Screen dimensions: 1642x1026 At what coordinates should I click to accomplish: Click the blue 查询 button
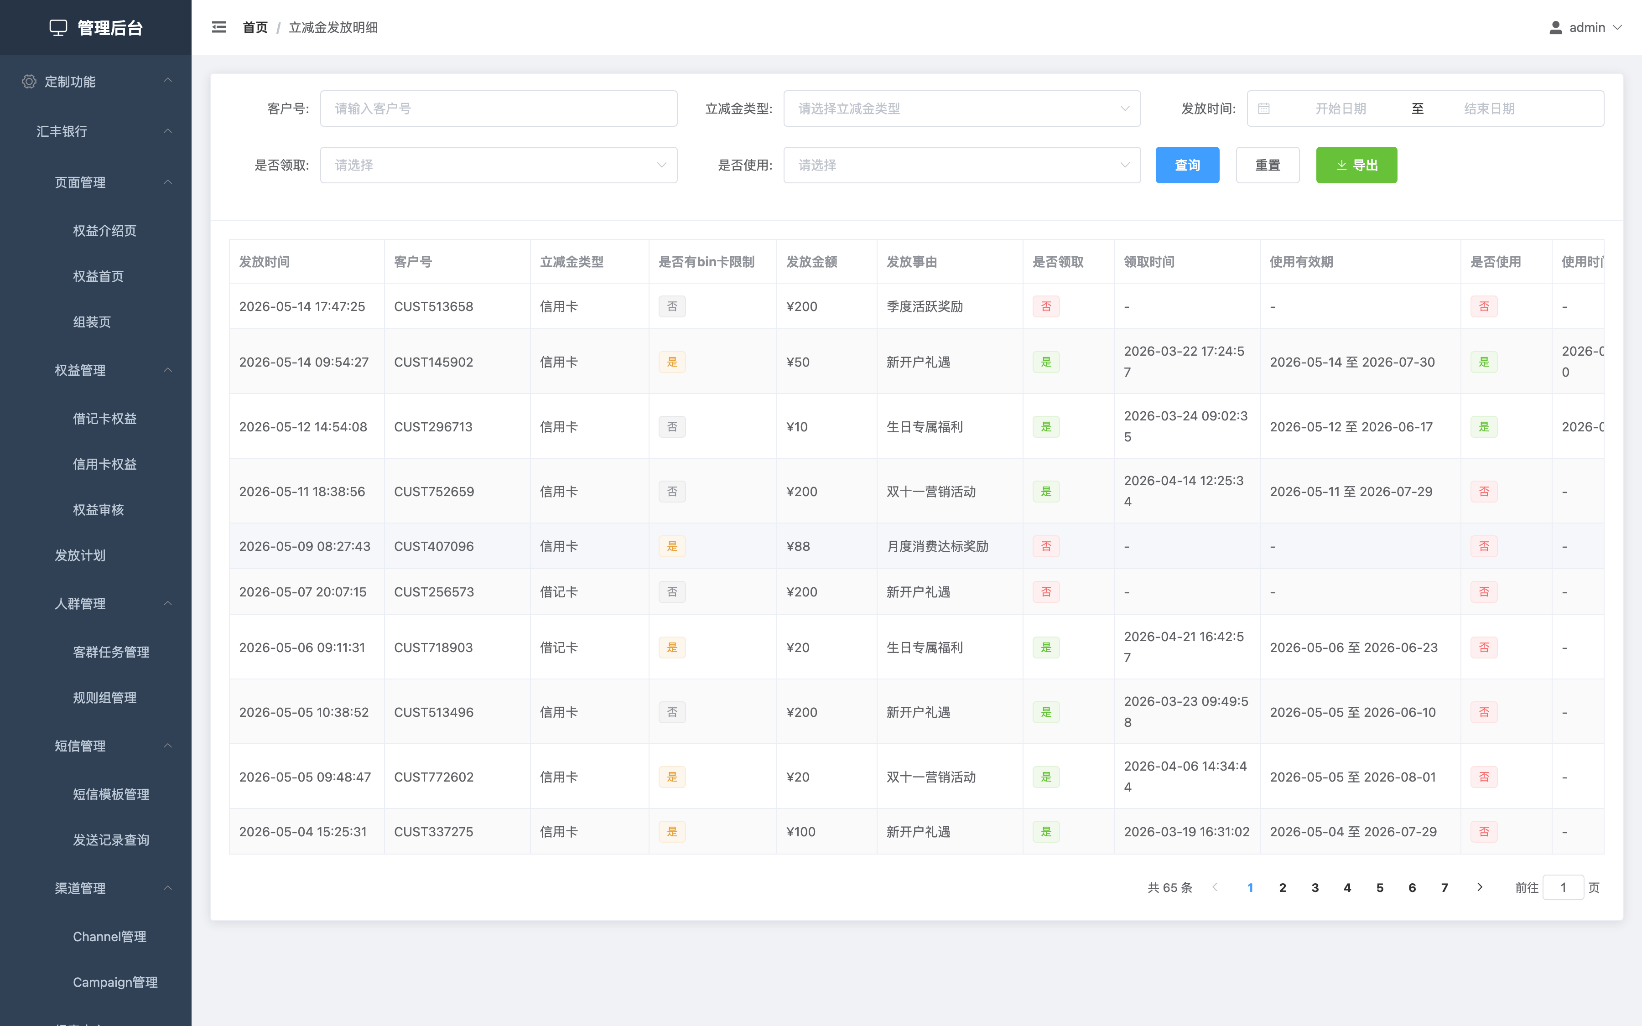pyautogui.click(x=1187, y=165)
